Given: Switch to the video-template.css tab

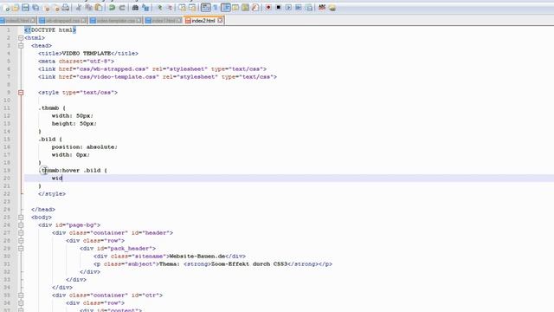Looking at the screenshot, I should point(116,21).
